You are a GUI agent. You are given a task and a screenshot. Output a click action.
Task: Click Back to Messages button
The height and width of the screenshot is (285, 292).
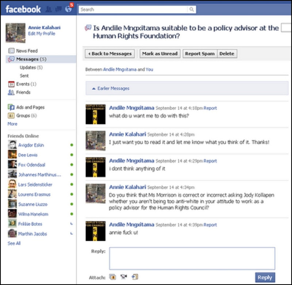click(110, 54)
